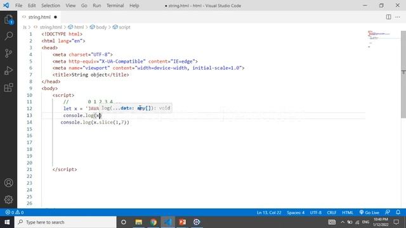The image size is (406, 228).
Task: Open the Go menu
Action: (84, 6)
